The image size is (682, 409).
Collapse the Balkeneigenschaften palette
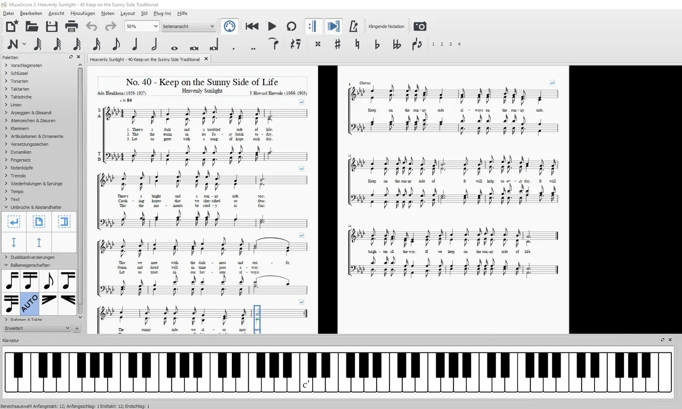point(30,265)
